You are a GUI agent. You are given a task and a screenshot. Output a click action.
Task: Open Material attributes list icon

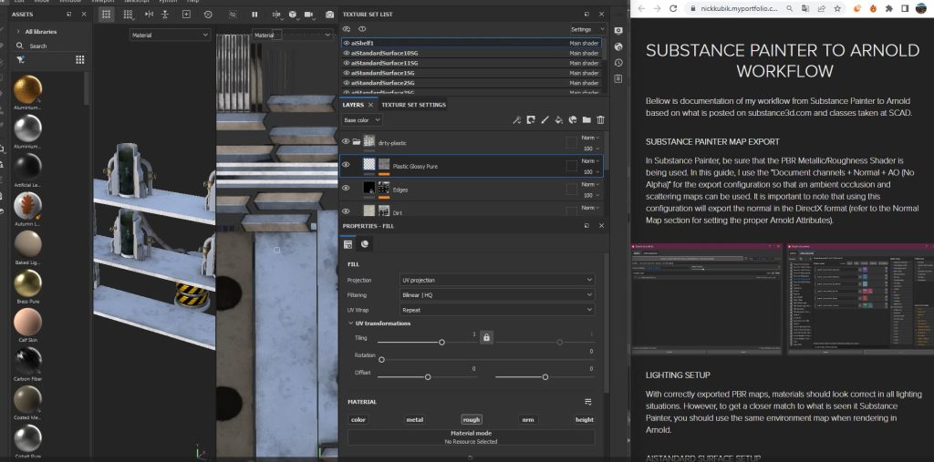pos(588,402)
